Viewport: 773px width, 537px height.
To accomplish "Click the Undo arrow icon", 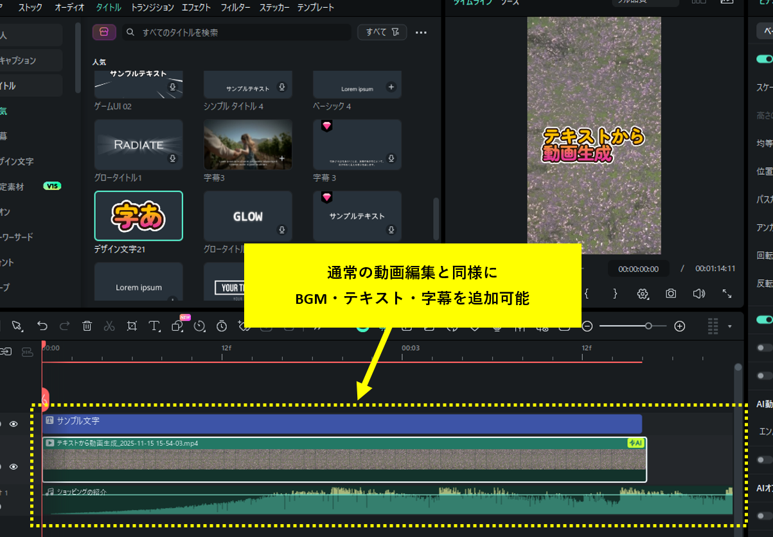I will pyautogui.click(x=43, y=327).
